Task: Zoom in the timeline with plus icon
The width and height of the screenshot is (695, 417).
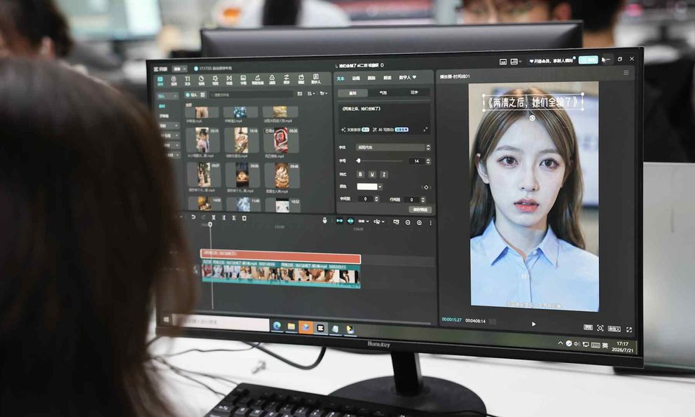Action: pyautogui.click(x=419, y=223)
